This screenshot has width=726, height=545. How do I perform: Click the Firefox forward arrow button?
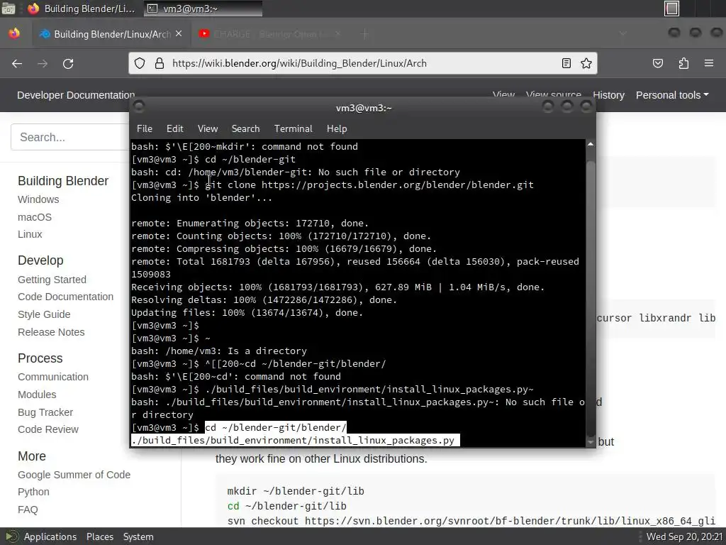43,63
